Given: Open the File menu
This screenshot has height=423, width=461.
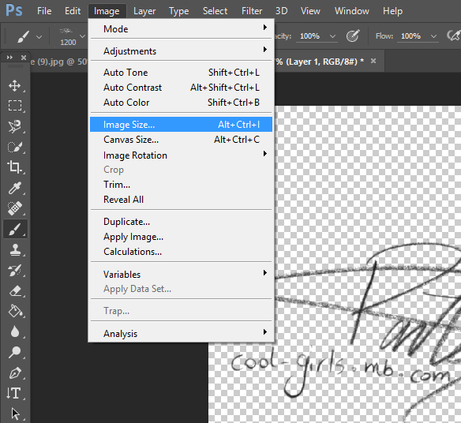Looking at the screenshot, I should pyautogui.click(x=44, y=11).
